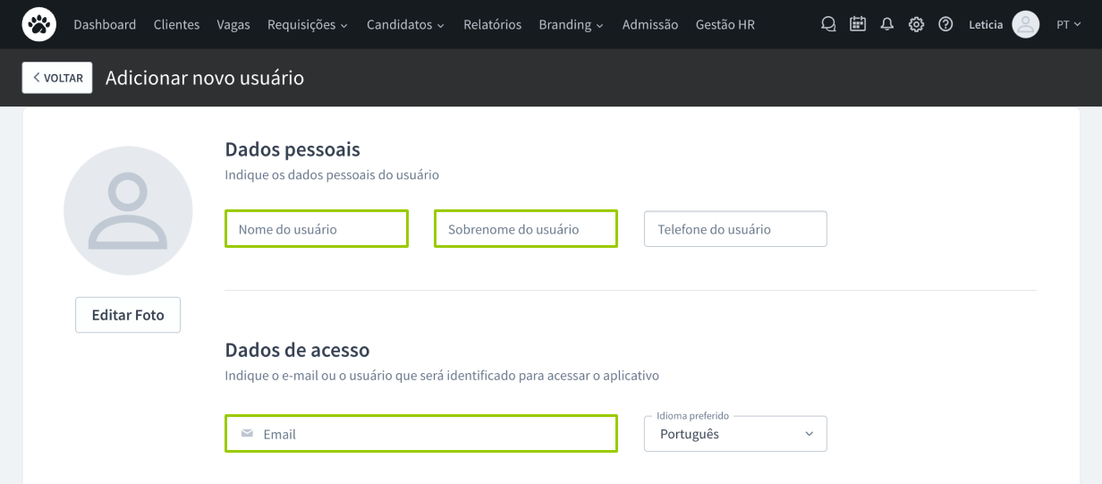Open the calendar icon
The image size is (1102, 484).
tap(858, 24)
